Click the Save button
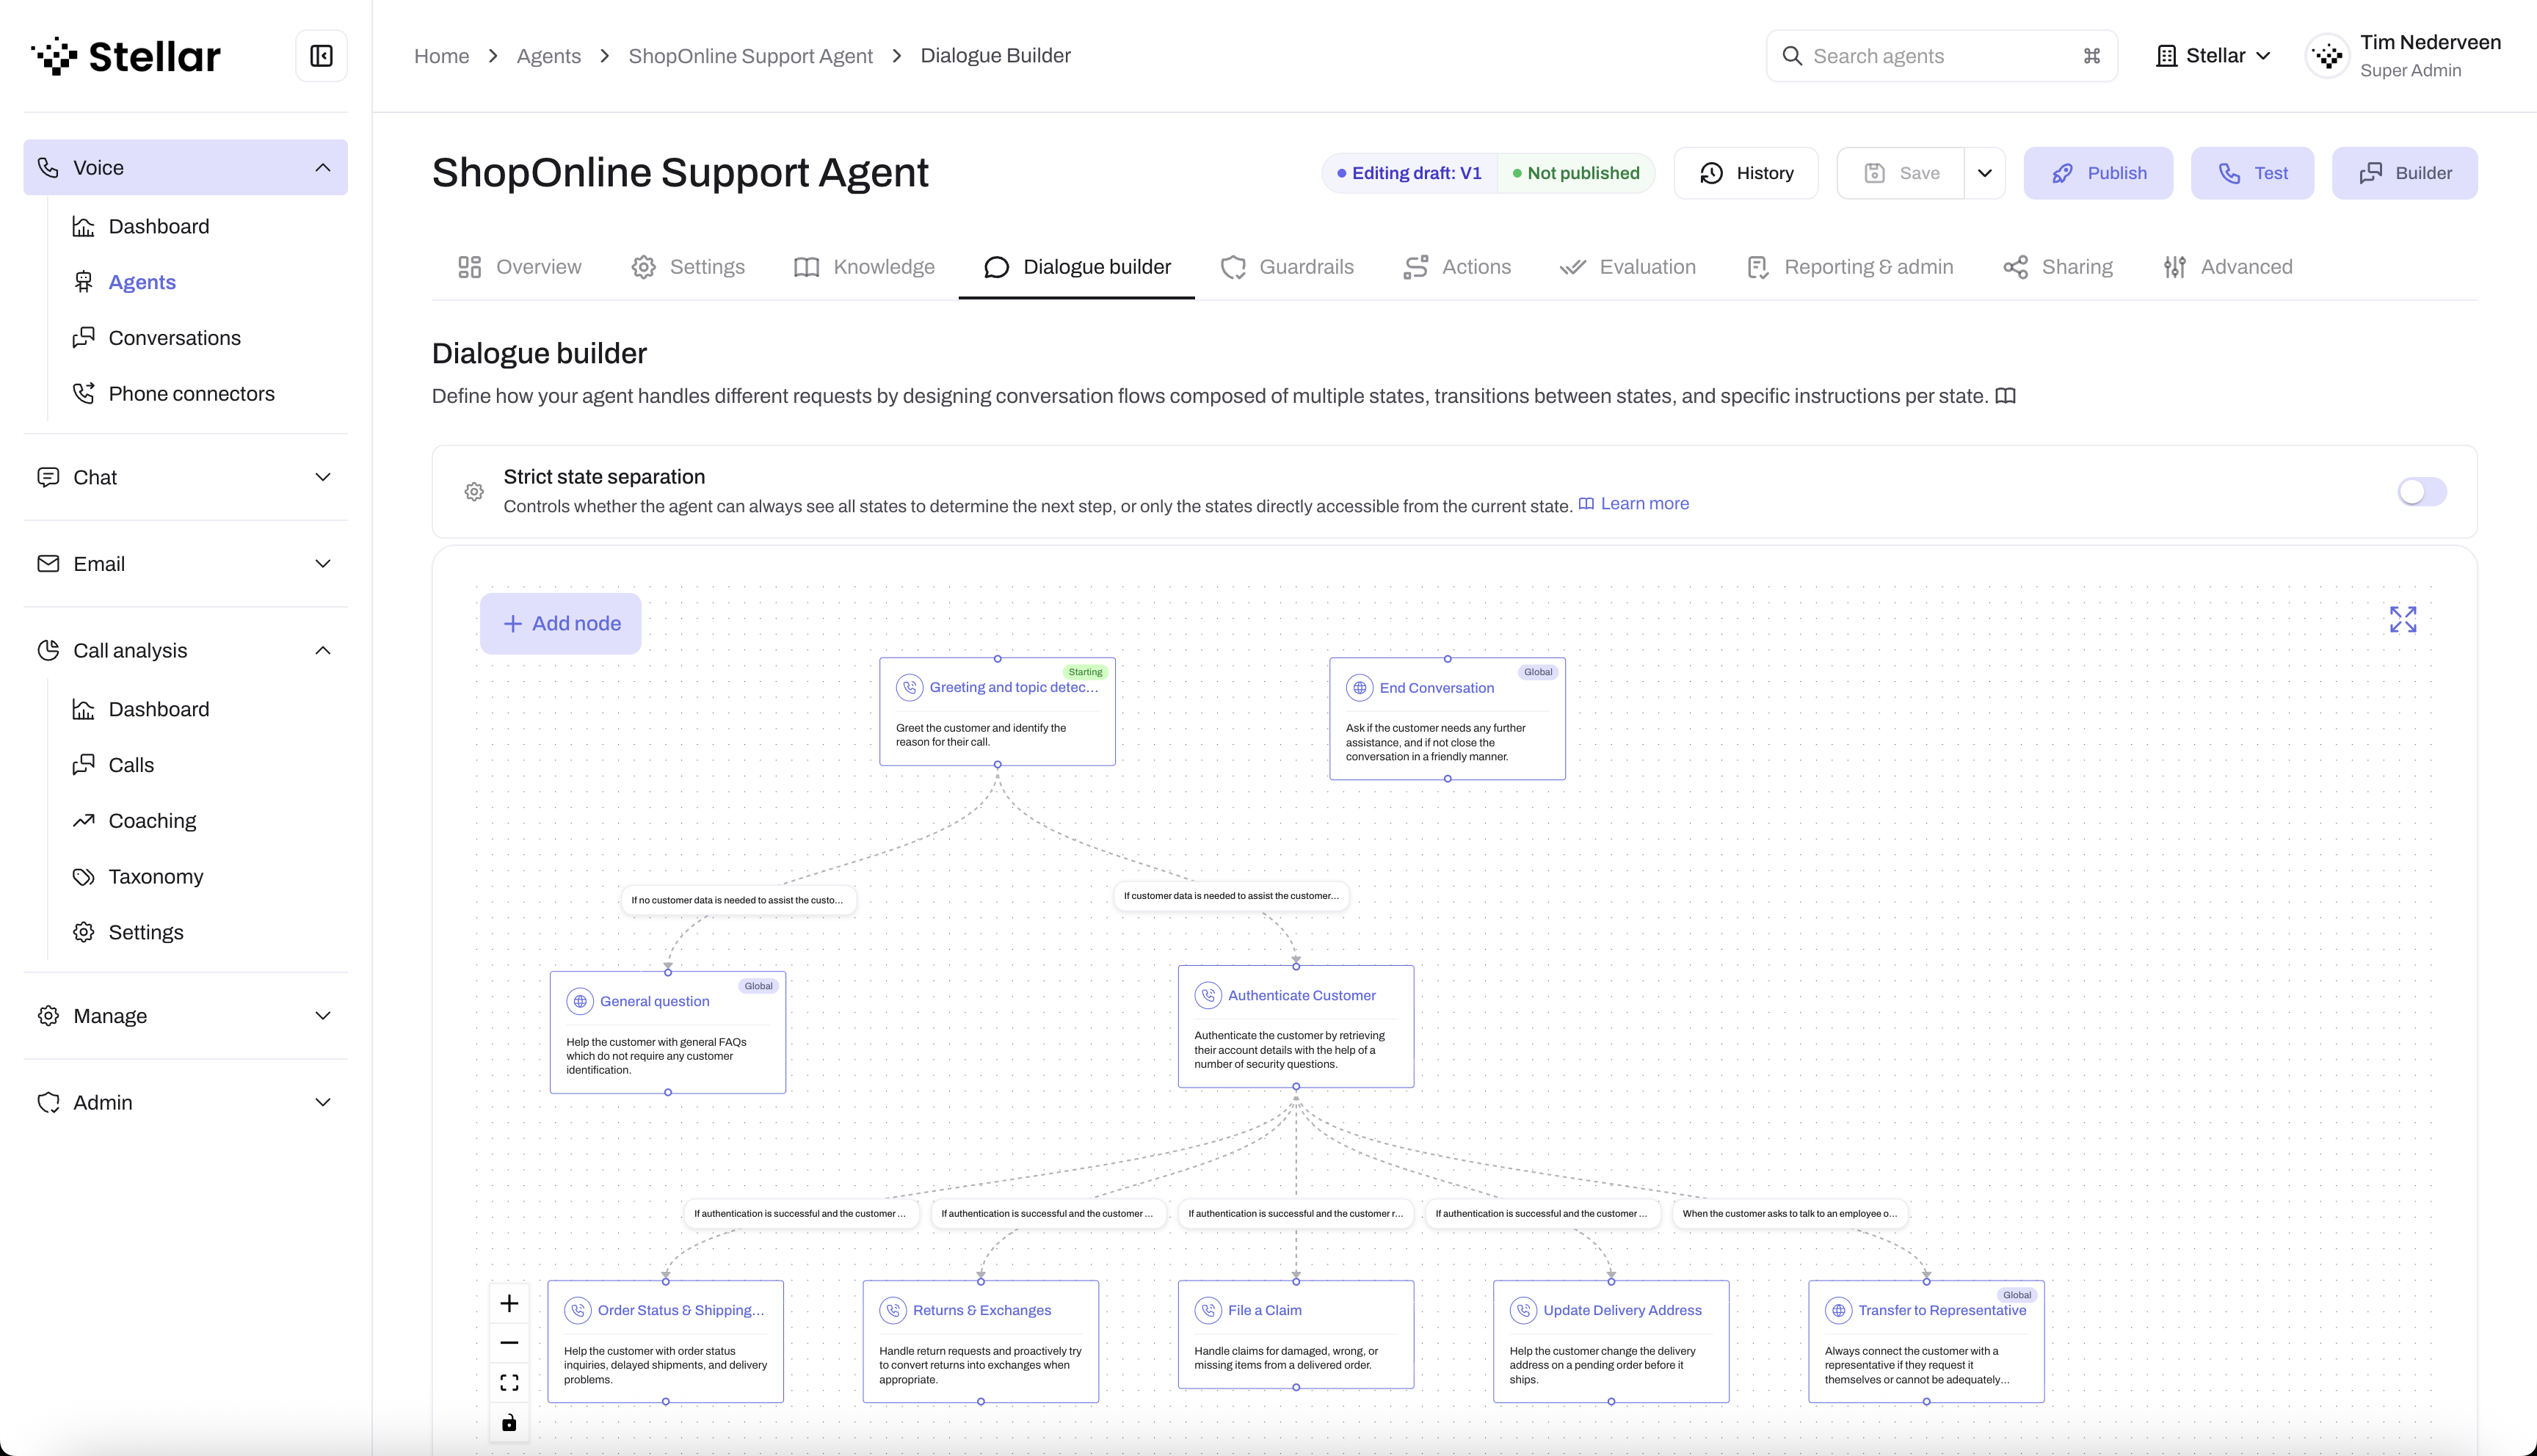Screen dimensions: 2537x1456 click(1901, 173)
